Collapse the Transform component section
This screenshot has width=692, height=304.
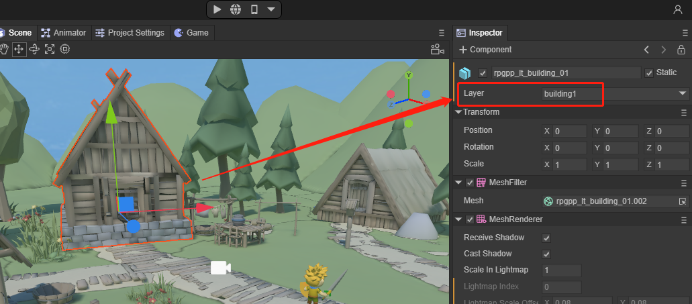point(459,112)
